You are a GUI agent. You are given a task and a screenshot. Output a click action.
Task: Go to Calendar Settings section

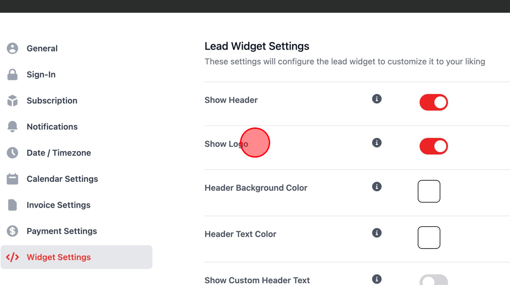tap(62, 179)
